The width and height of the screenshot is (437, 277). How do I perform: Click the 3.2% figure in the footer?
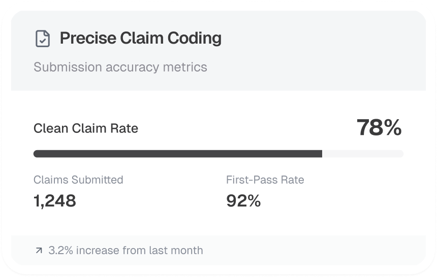(x=60, y=251)
